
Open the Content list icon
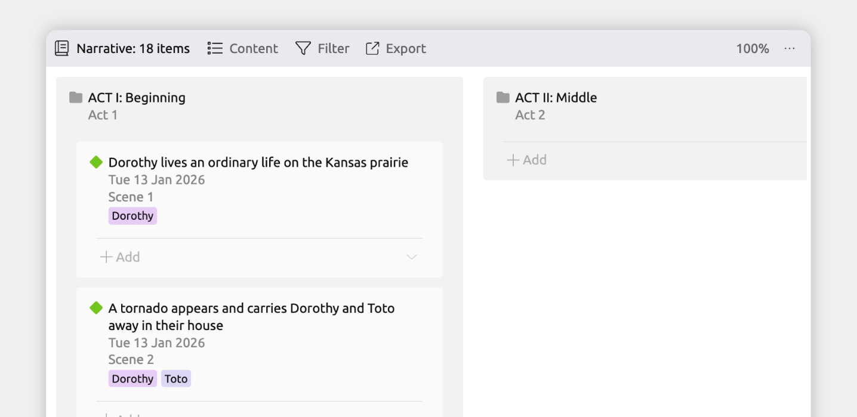coord(215,48)
